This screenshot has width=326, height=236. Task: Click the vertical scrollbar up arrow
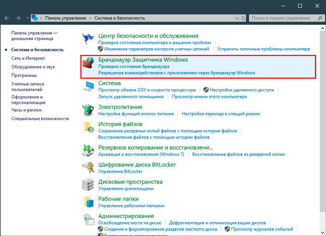323,28
